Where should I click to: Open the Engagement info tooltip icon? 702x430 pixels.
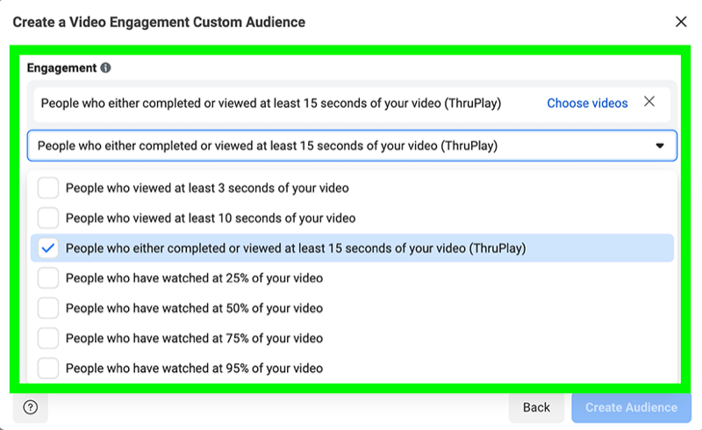click(x=105, y=68)
